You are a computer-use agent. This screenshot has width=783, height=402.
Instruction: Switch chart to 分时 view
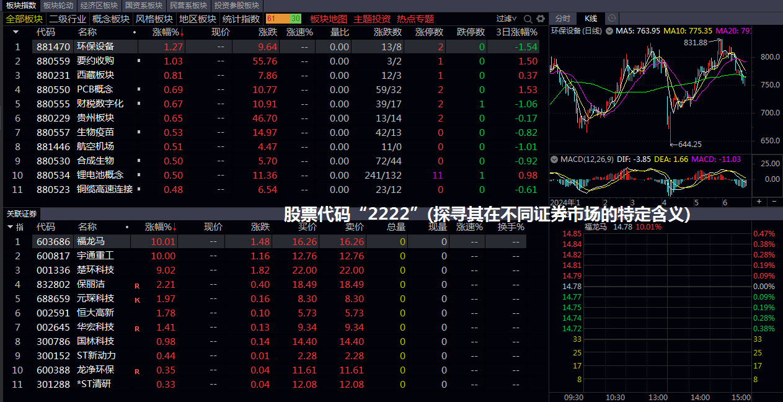[x=562, y=19]
